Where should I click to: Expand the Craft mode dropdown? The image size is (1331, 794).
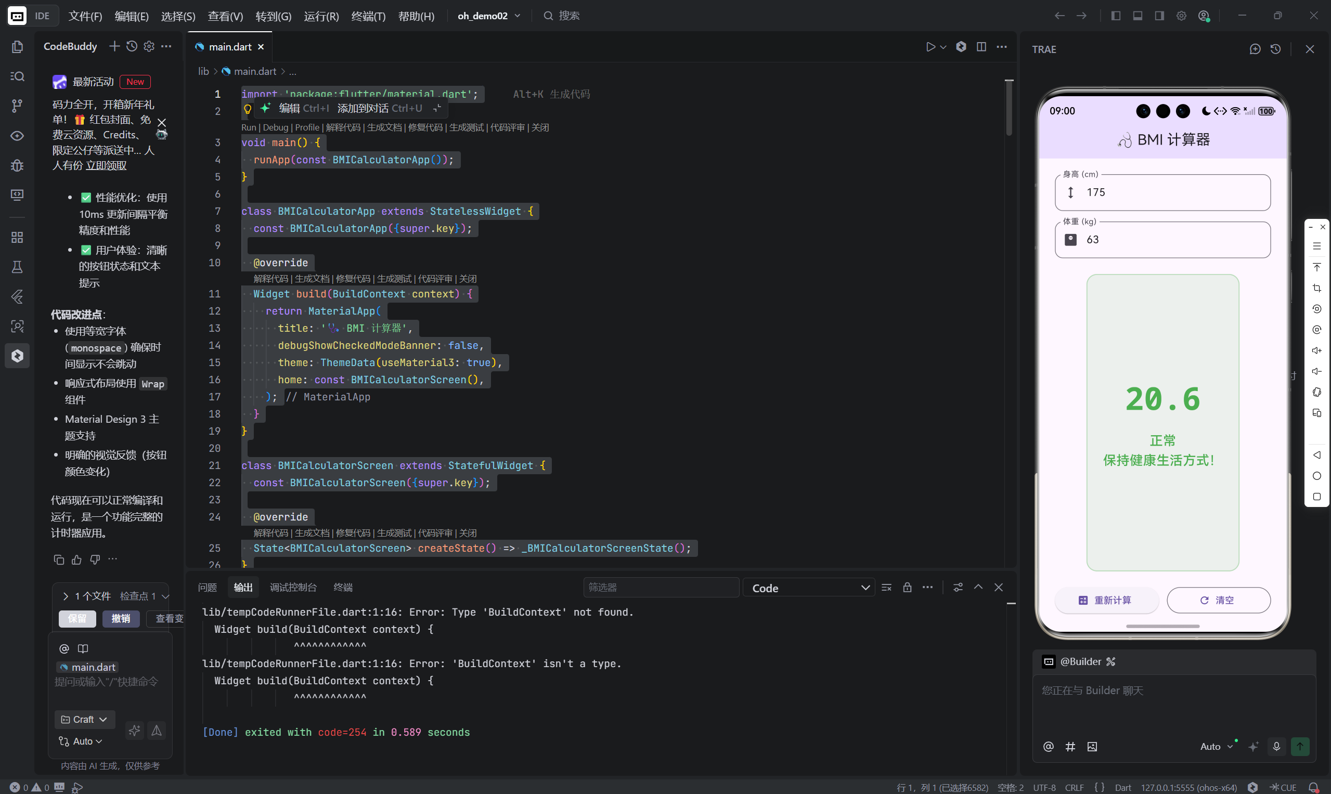click(x=85, y=720)
